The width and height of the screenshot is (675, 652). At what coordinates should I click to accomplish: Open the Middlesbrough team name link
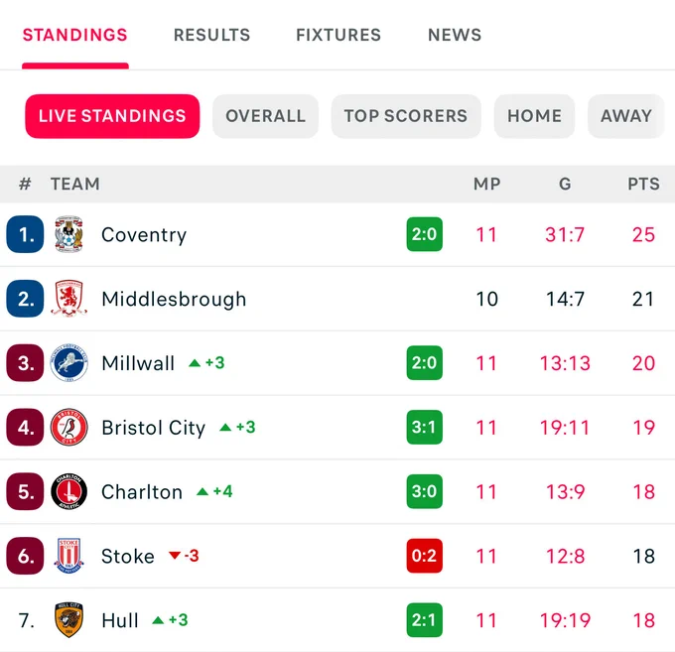click(174, 299)
